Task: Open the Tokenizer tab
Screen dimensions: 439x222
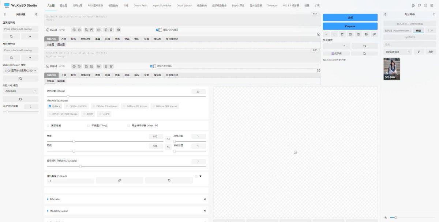Action: pos(272,5)
